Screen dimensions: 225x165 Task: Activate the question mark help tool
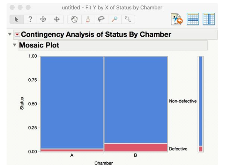[x=30, y=19]
